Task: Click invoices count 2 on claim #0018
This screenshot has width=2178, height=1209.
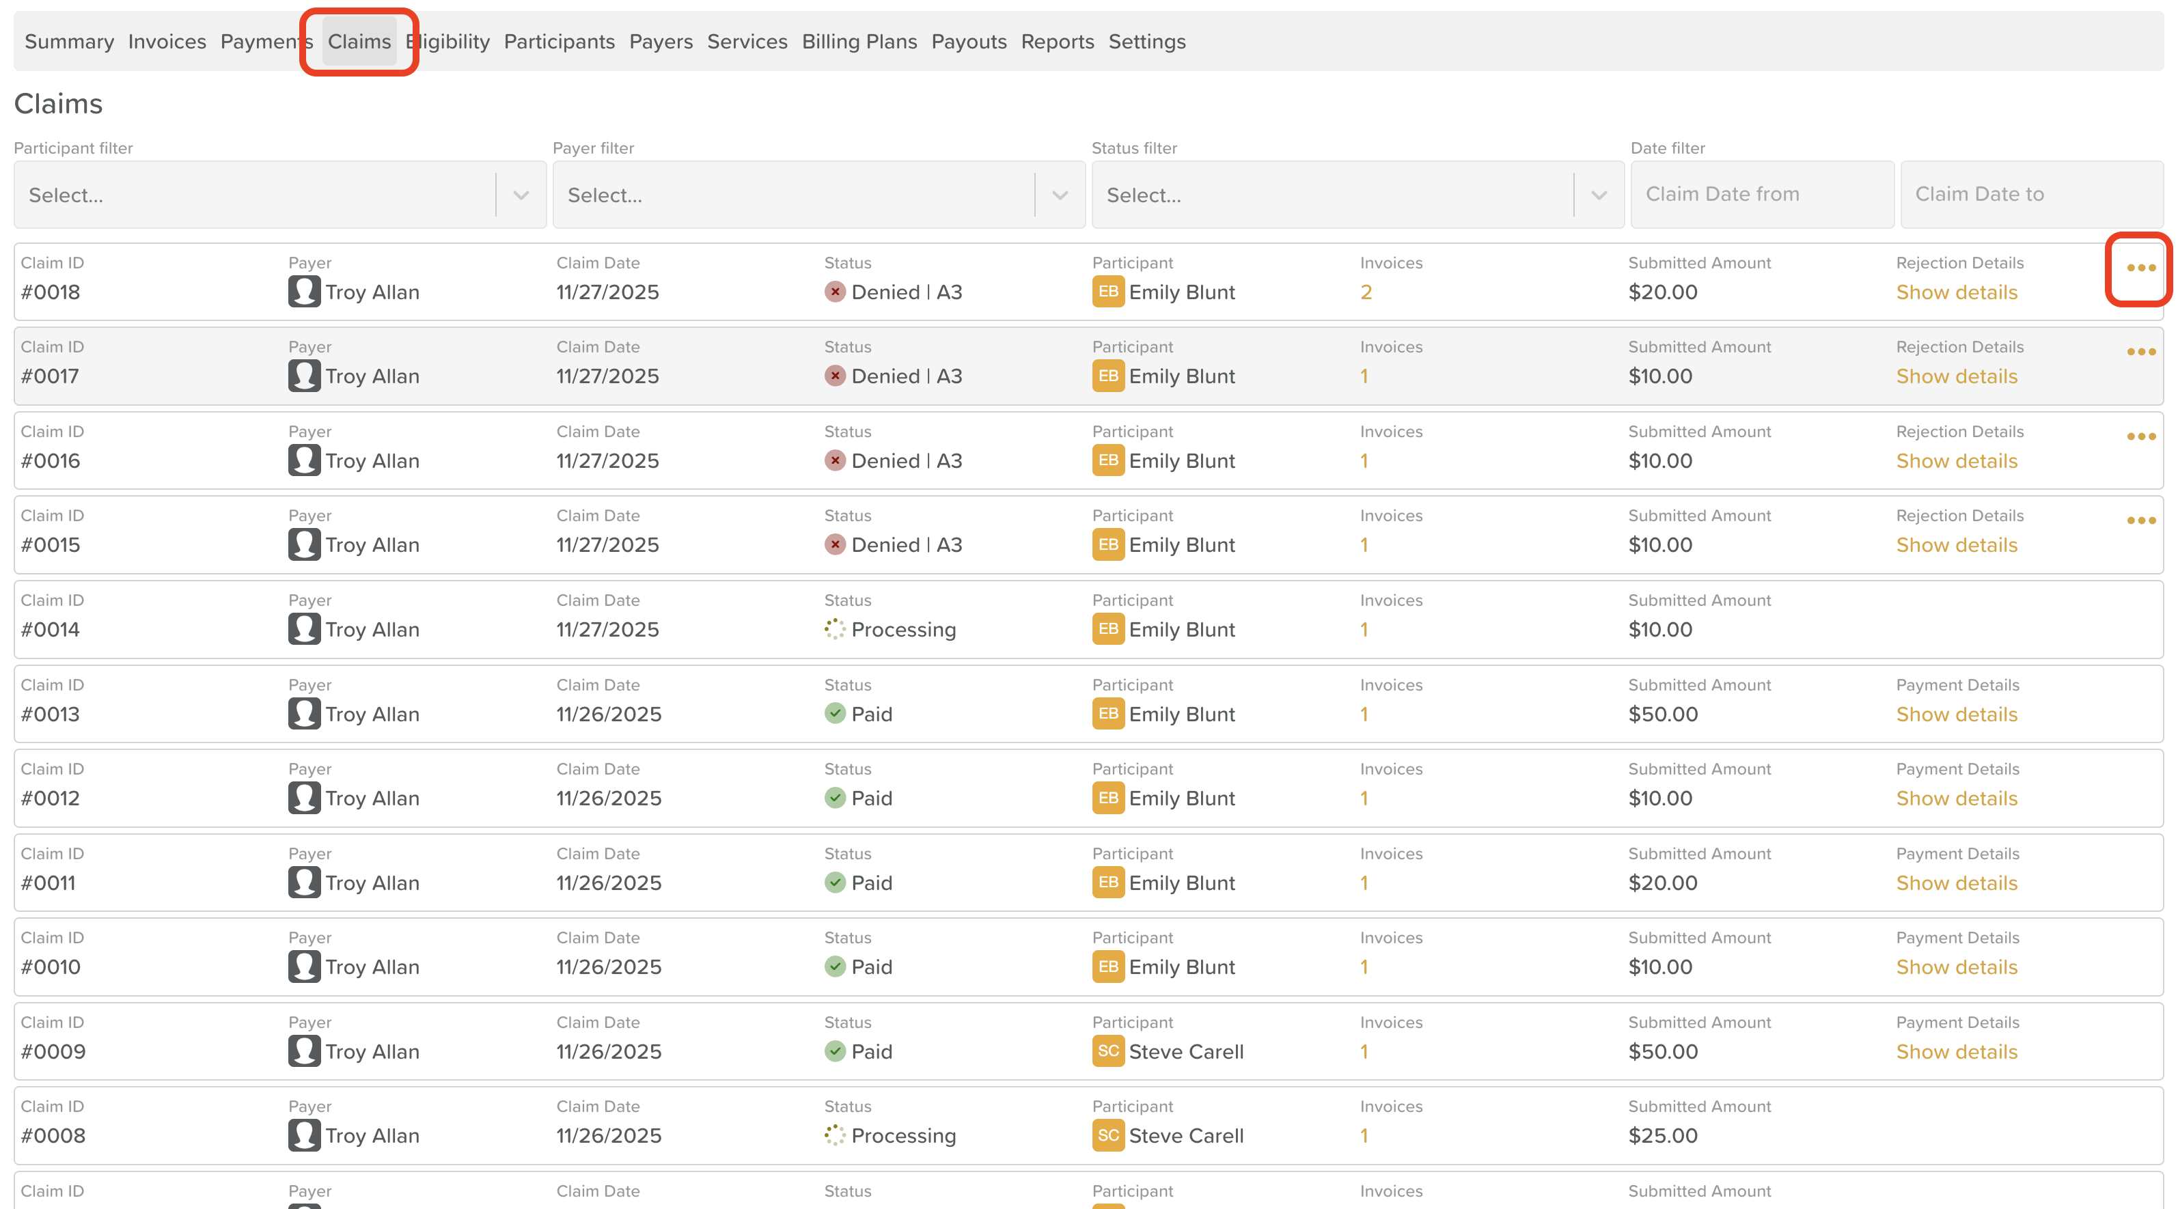Action: pyautogui.click(x=1366, y=292)
